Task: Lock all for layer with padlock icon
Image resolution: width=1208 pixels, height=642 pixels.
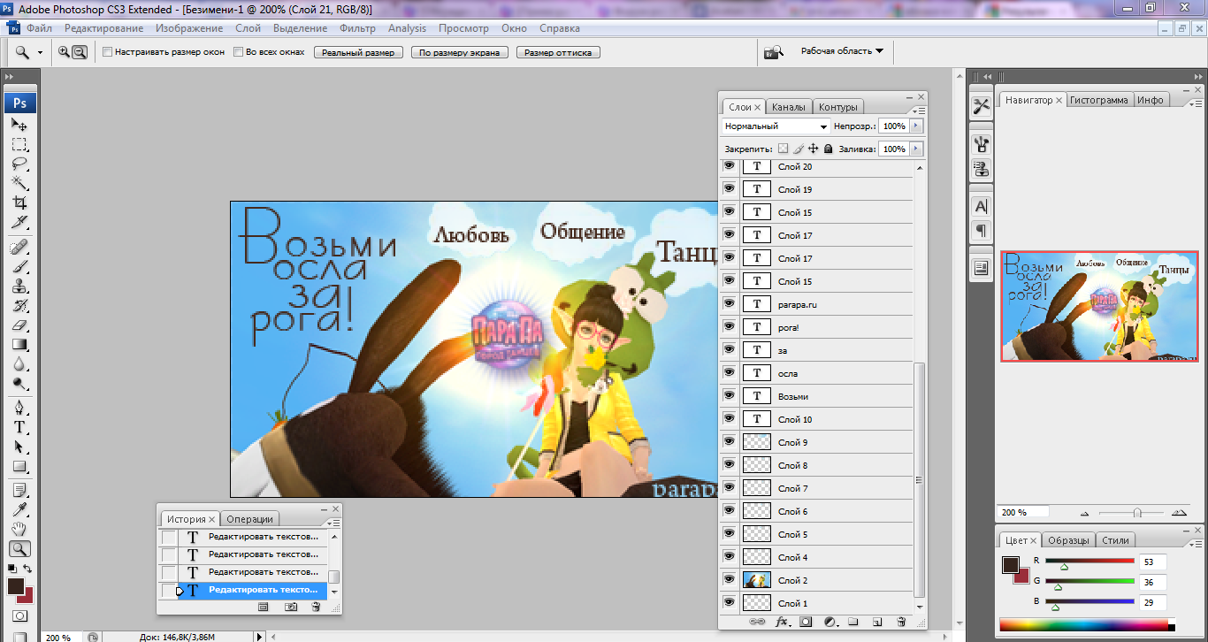Action: click(829, 149)
